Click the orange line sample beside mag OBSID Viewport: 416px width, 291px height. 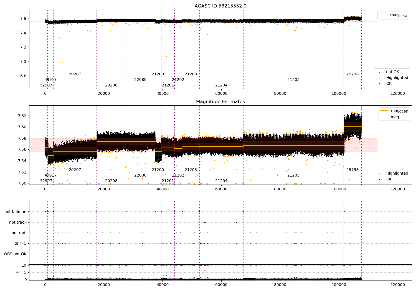(x=384, y=111)
